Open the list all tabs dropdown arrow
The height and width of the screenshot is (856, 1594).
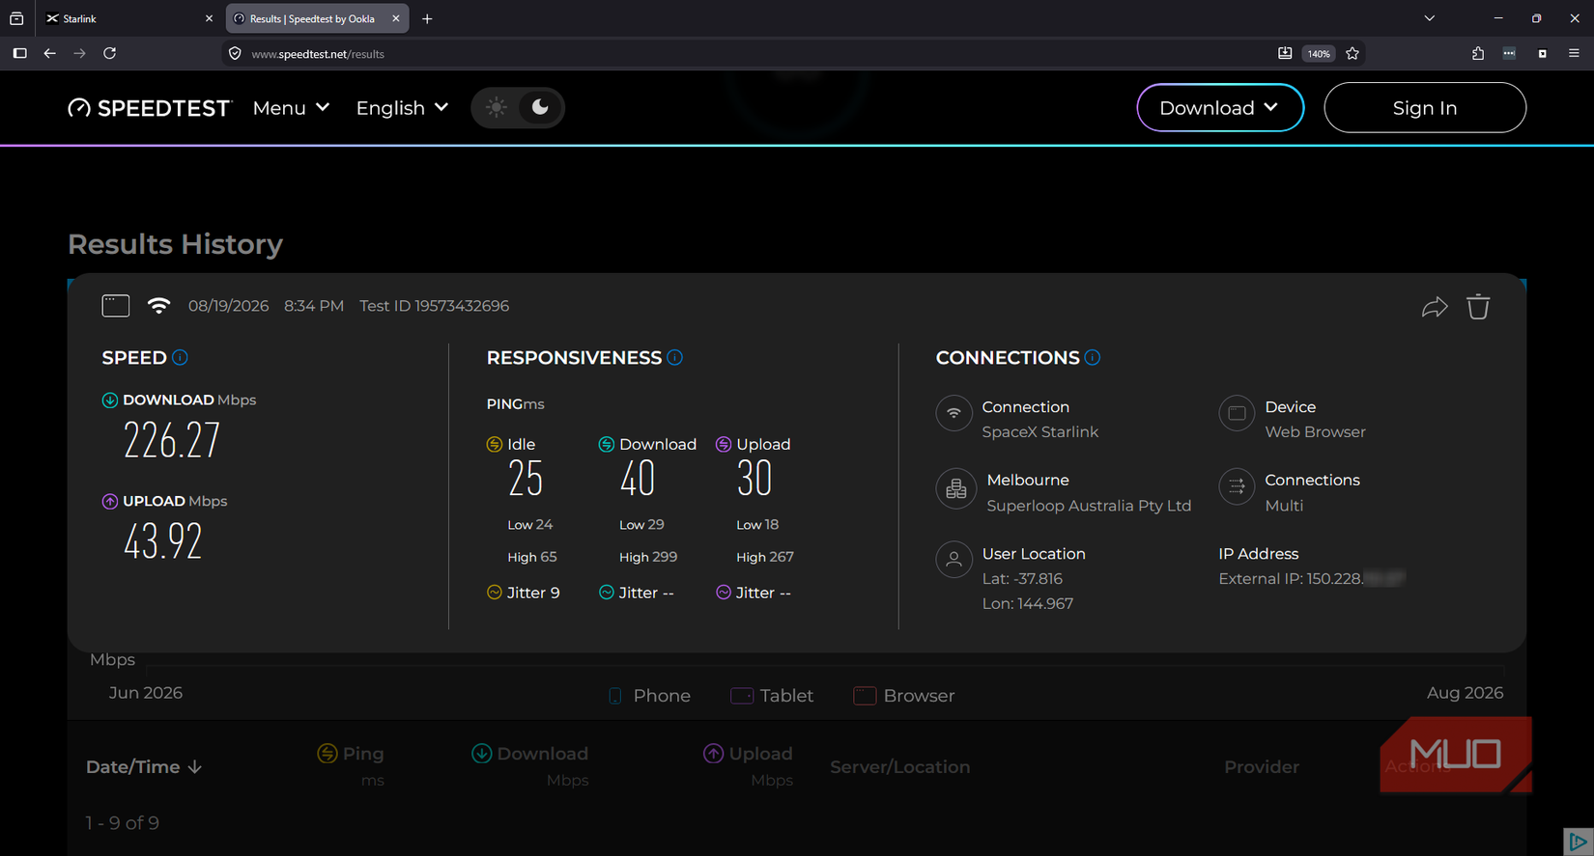pyautogui.click(x=1430, y=18)
